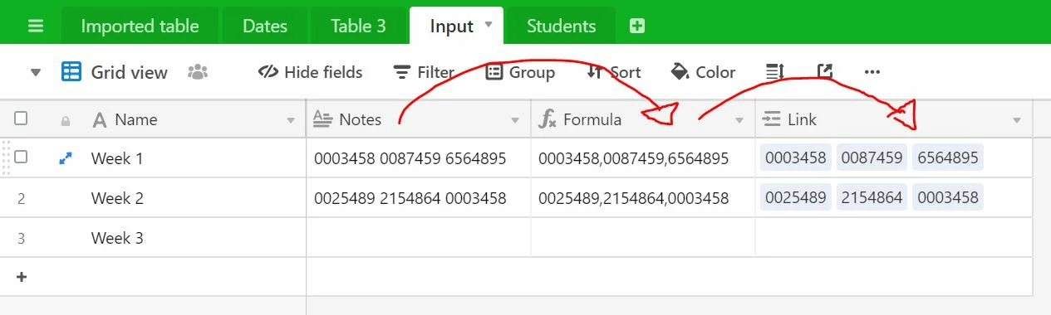Click linked record 0087459

coord(872,157)
